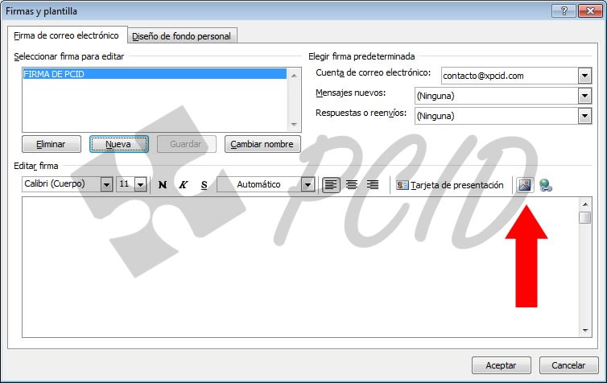607x383 pixels.
Task: Click the Cambiar nombre button
Action: 262,144
